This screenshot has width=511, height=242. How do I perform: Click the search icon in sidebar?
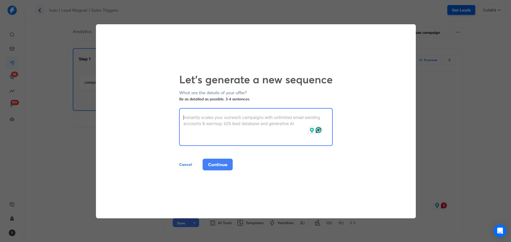pyautogui.click(x=12, y=35)
